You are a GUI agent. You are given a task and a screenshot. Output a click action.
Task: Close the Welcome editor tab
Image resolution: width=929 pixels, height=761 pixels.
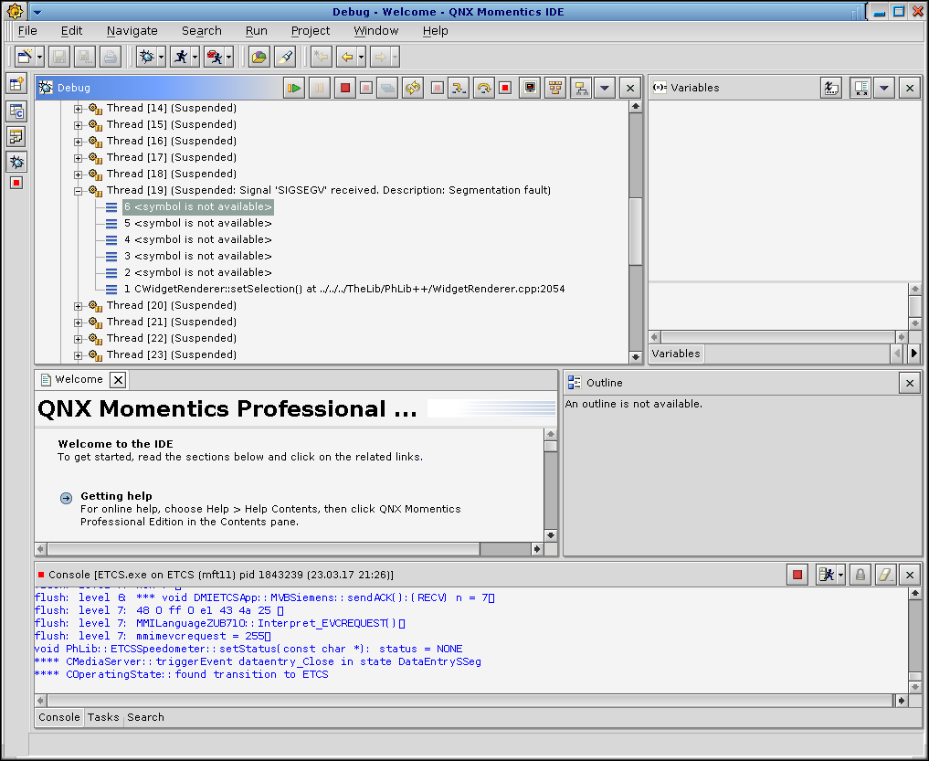pos(118,379)
